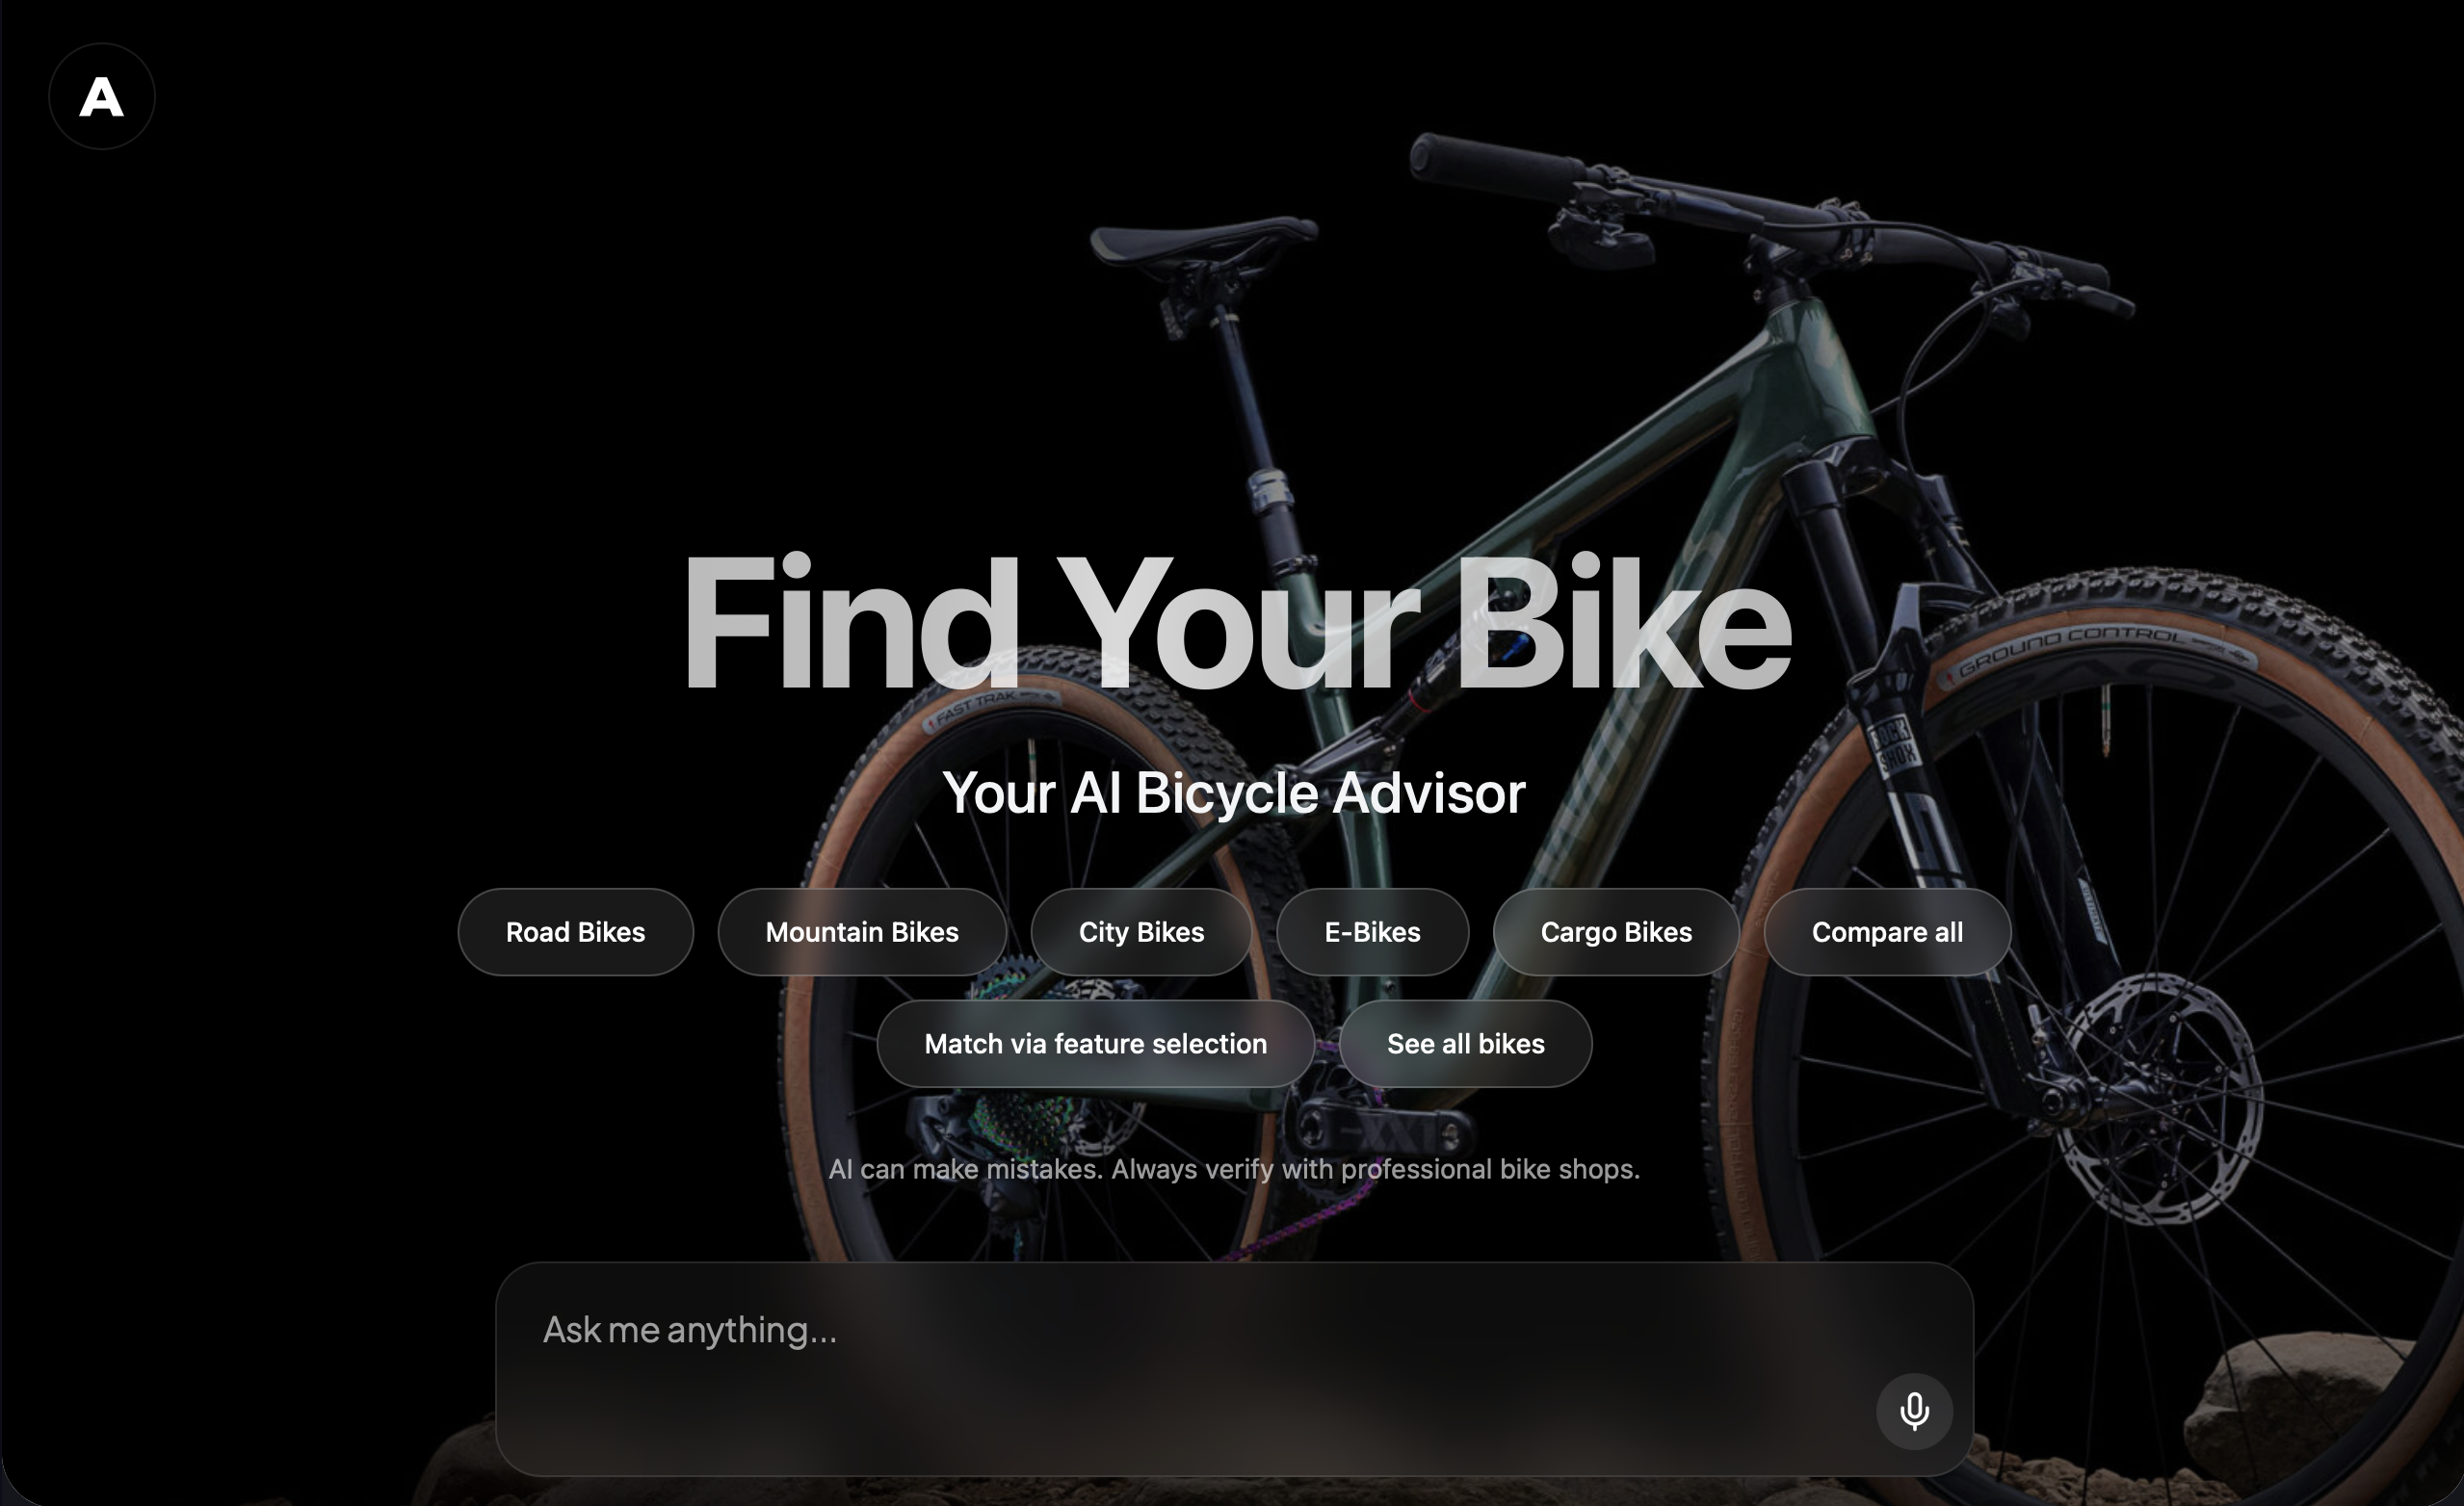Open See all bikes
This screenshot has height=1506, width=2464.
1465,1043
